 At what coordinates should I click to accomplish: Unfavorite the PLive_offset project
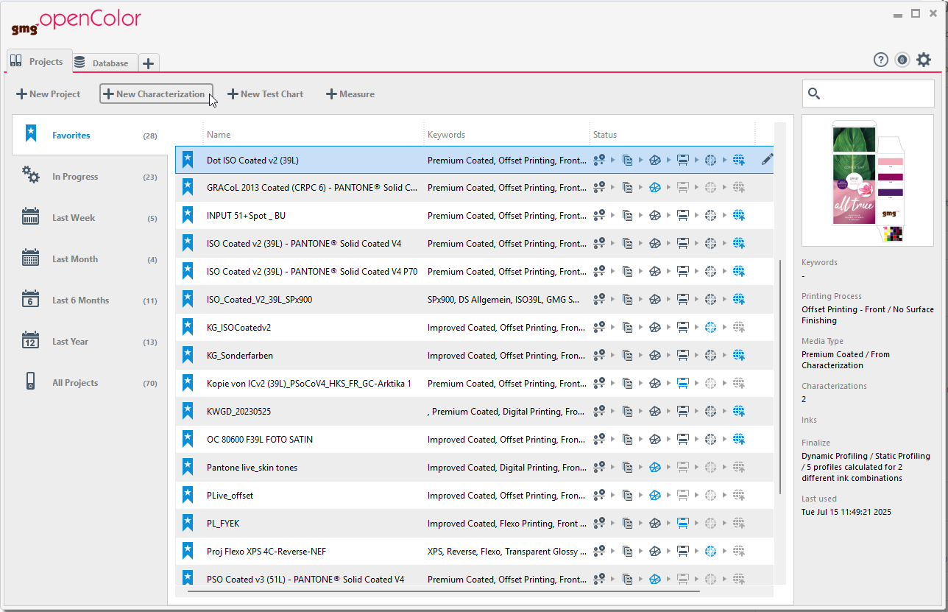[187, 495]
